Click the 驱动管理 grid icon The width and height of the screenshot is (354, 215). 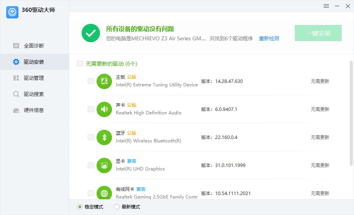point(16,78)
